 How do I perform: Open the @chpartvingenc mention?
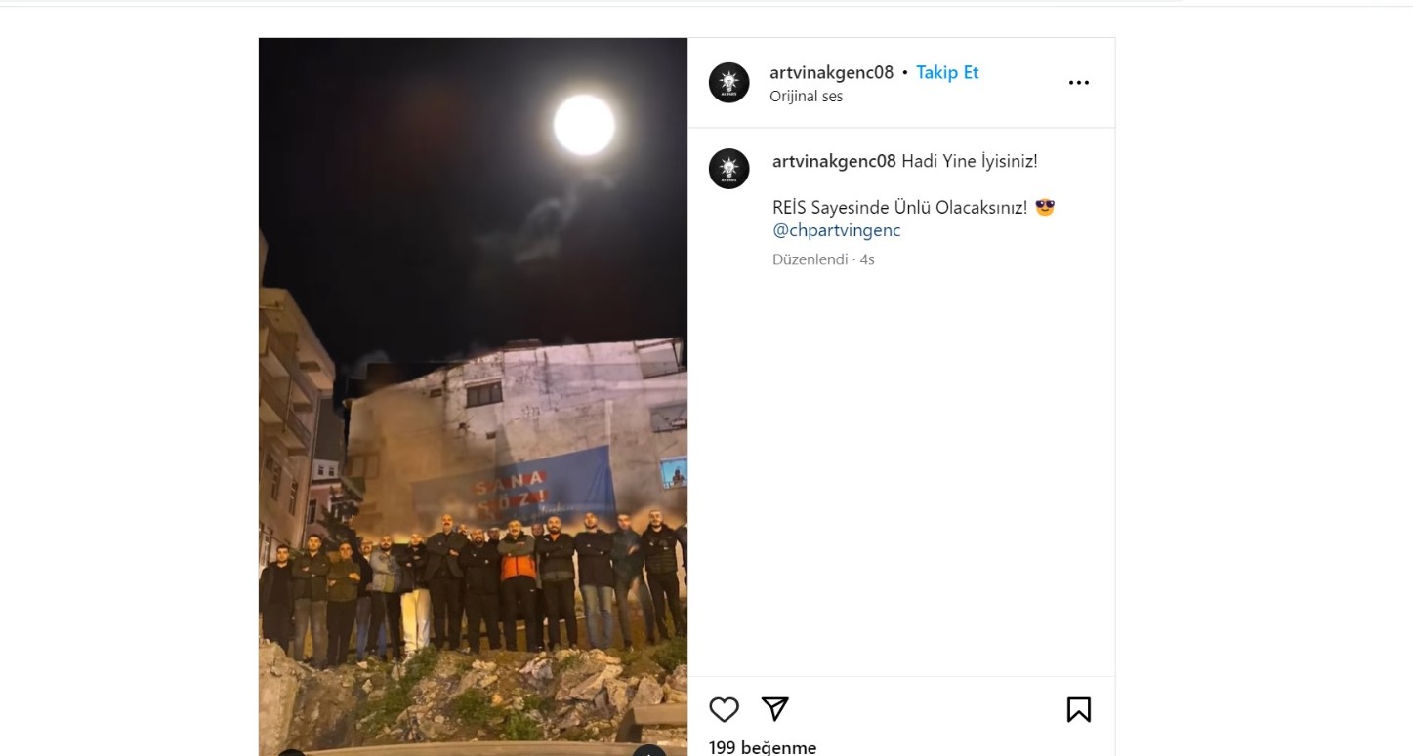(x=837, y=231)
